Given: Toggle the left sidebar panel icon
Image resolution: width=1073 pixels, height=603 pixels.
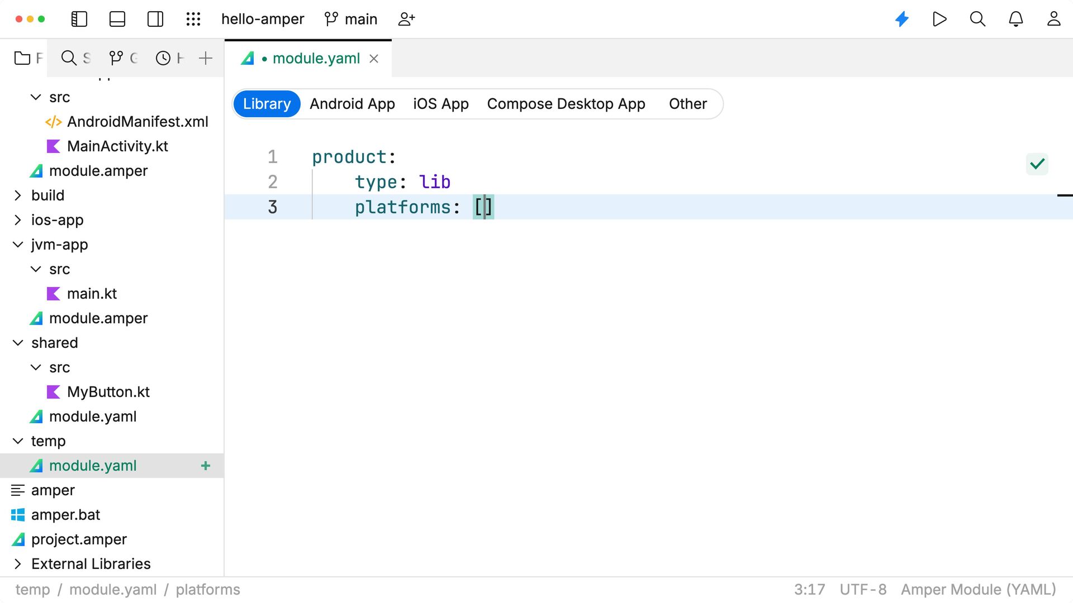Looking at the screenshot, I should click(x=79, y=19).
